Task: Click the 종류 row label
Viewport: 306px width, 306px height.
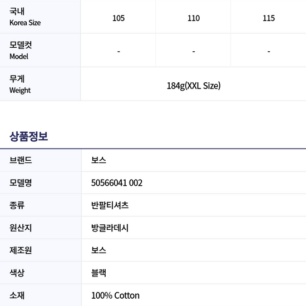Action: click(17, 205)
